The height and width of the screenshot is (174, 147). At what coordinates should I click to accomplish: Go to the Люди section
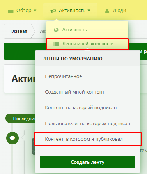119,11
